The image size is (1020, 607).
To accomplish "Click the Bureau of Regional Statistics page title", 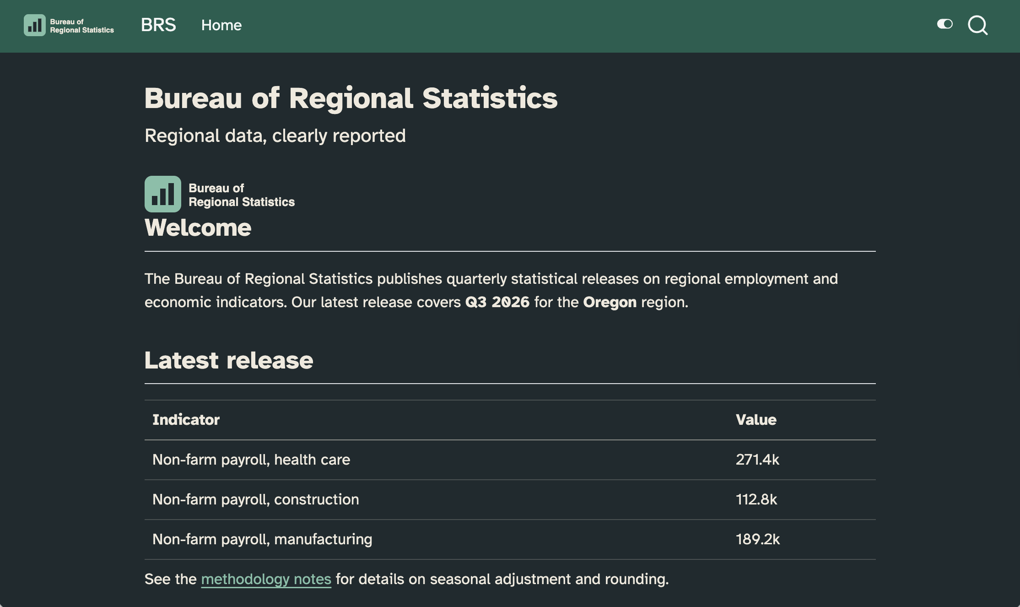I will coord(351,98).
